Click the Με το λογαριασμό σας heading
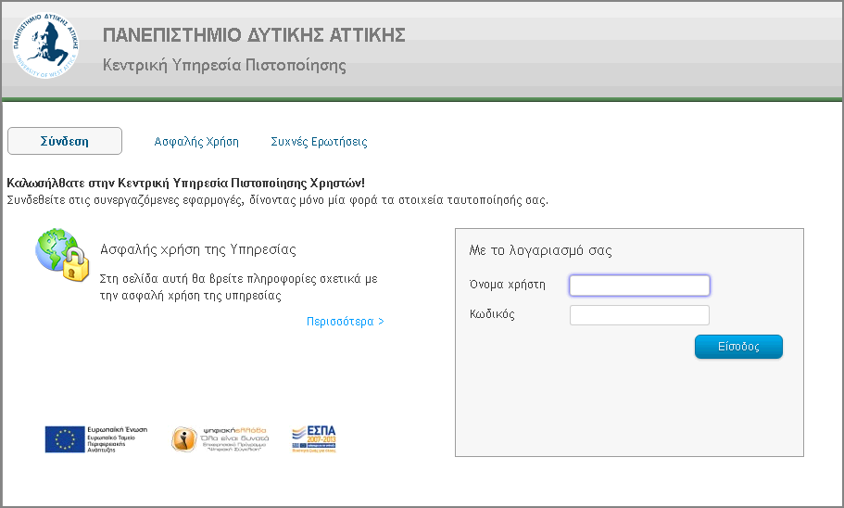 pyautogui.click(x=540, y=250)
